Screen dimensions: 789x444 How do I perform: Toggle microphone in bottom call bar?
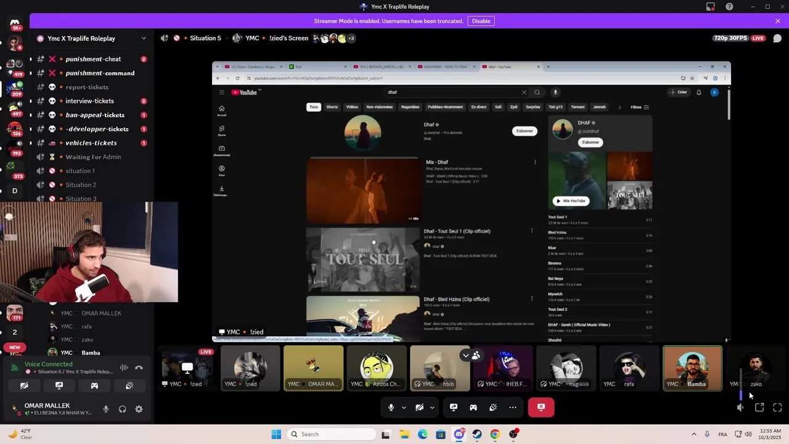point(391,407)
